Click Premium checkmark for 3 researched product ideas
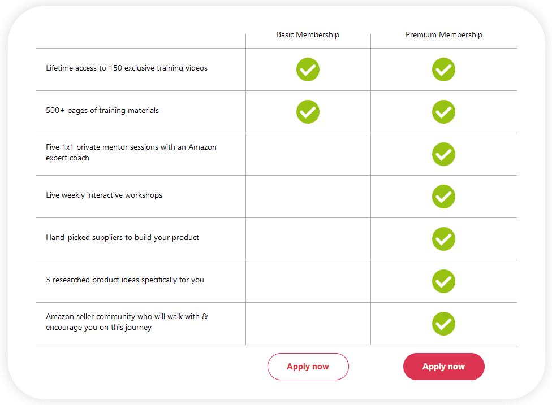 (x=443, y=281)
